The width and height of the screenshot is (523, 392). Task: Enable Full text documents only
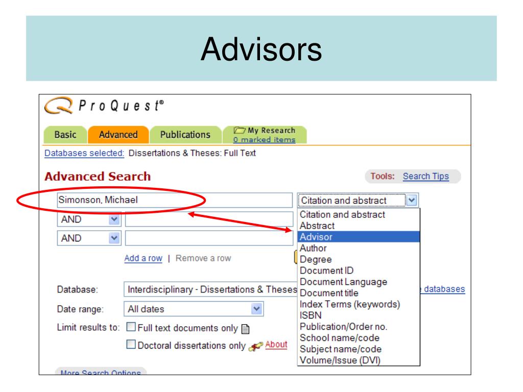(131, 327)
